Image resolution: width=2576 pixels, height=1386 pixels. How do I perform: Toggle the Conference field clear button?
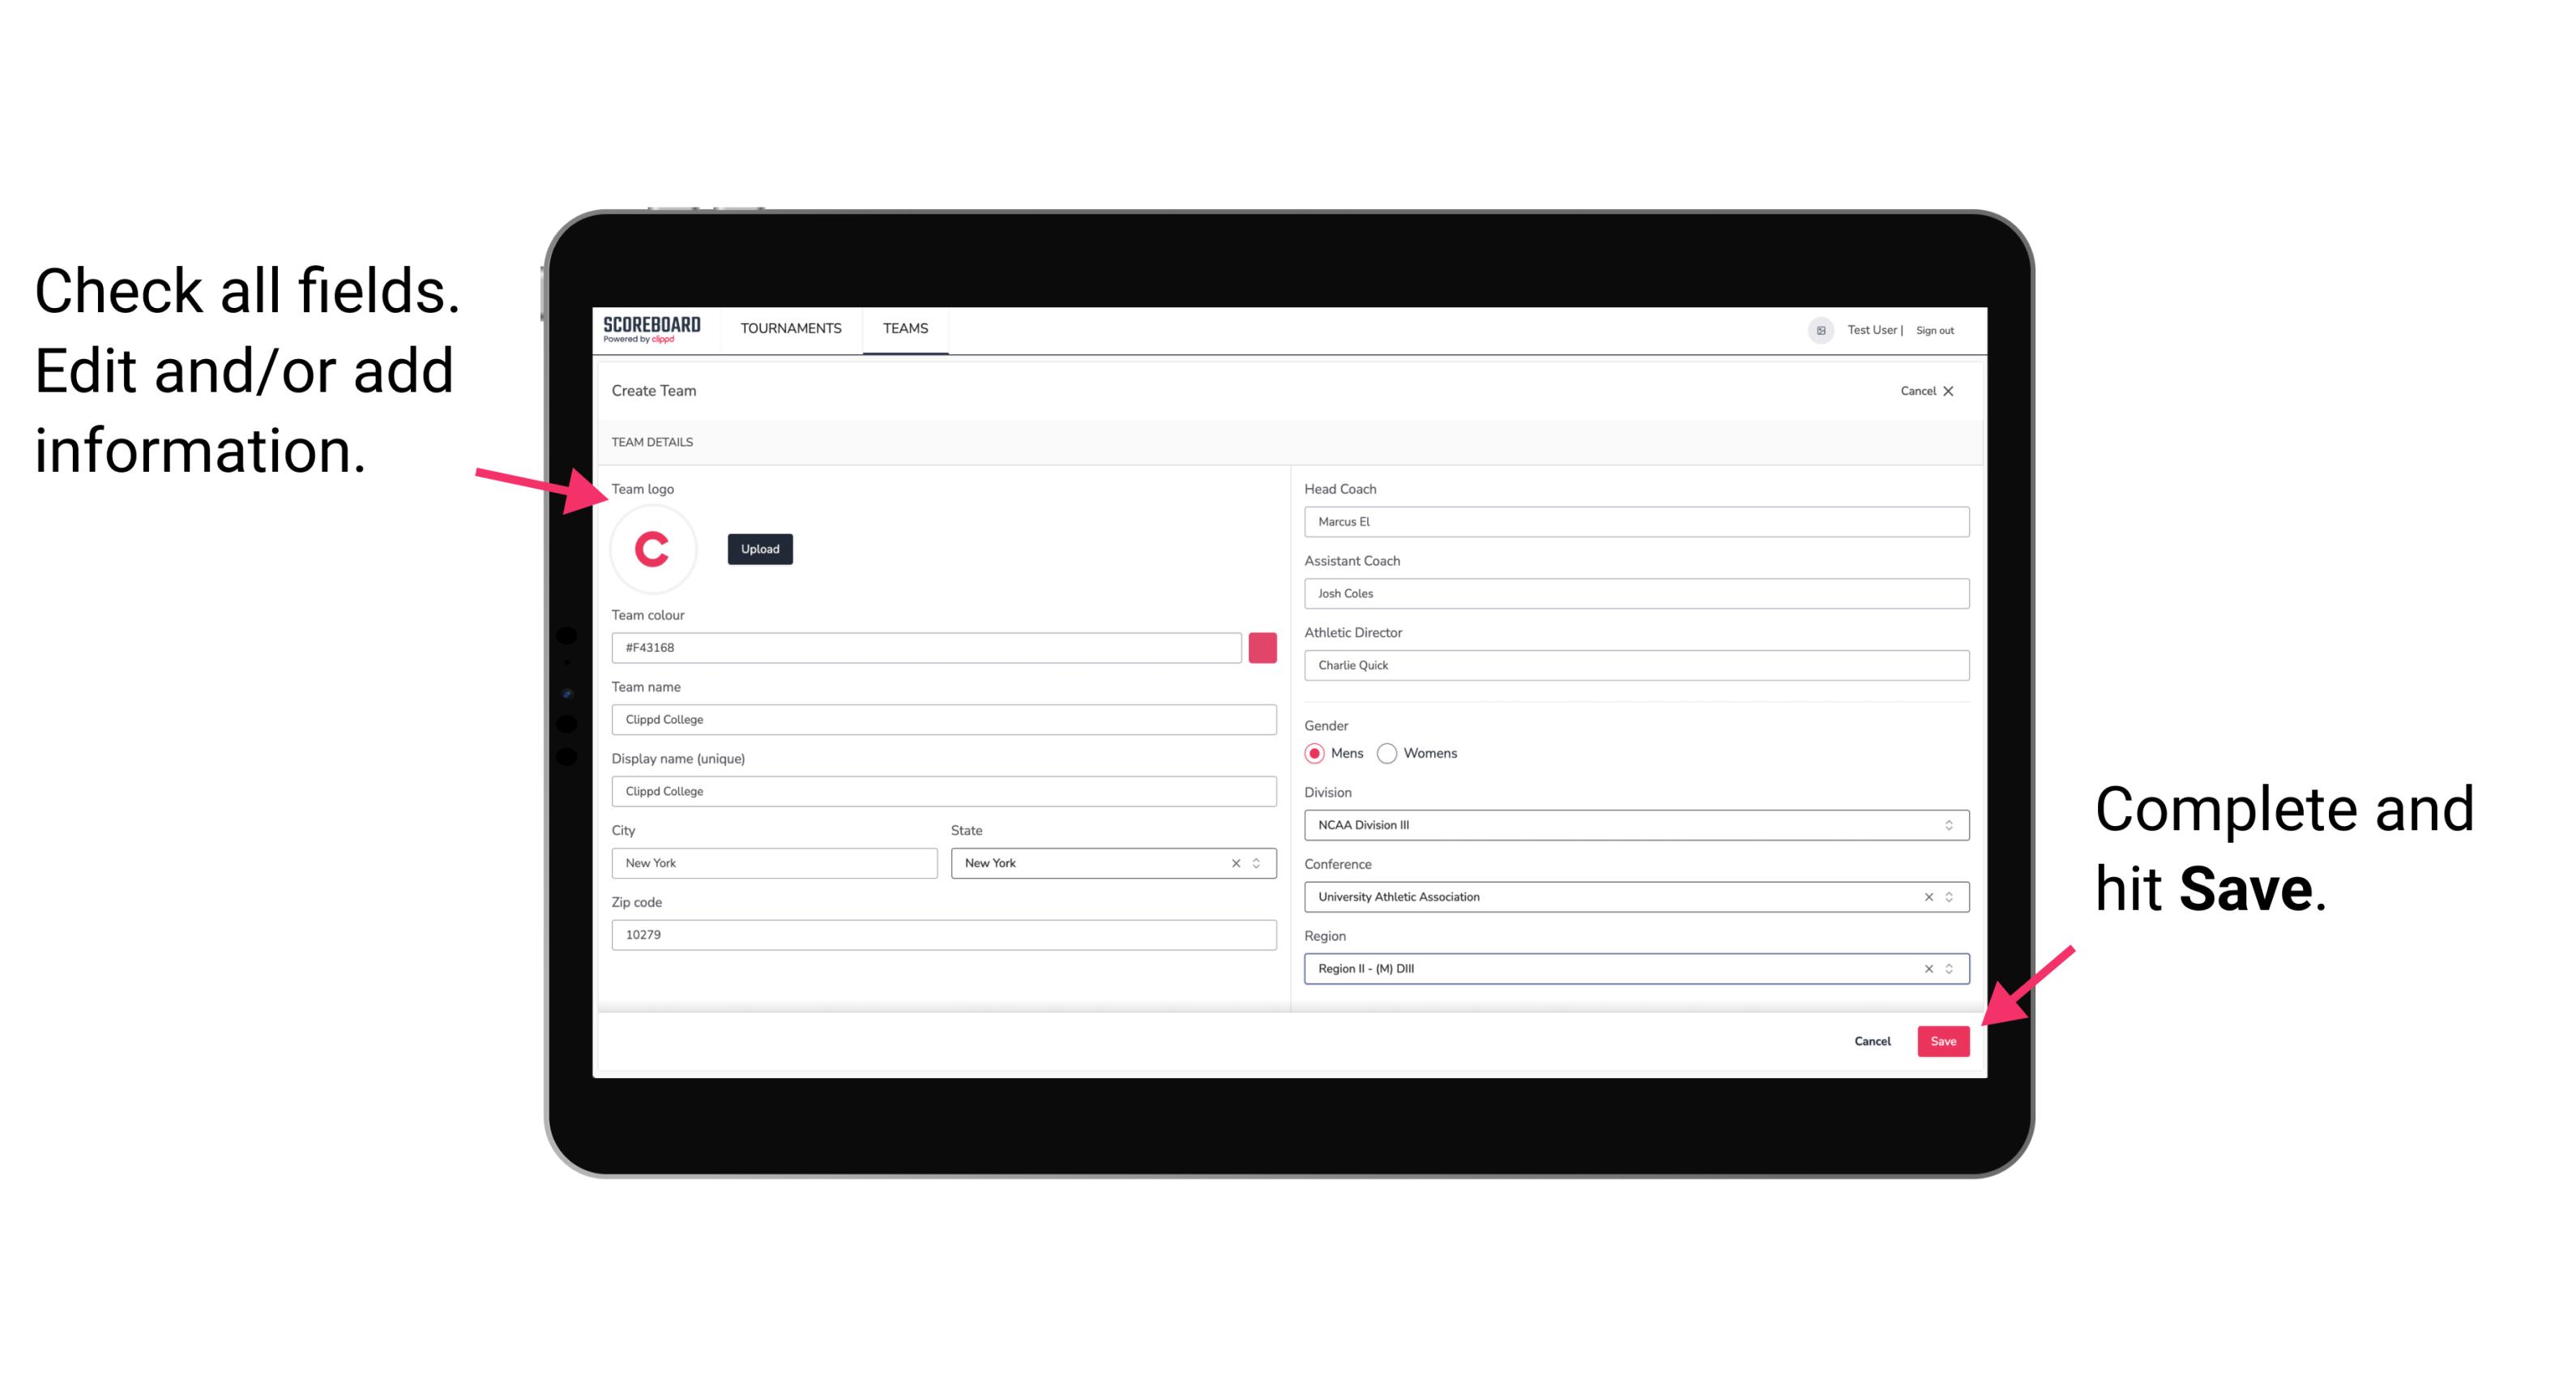pyautogui.click(x=1925, y=896)
